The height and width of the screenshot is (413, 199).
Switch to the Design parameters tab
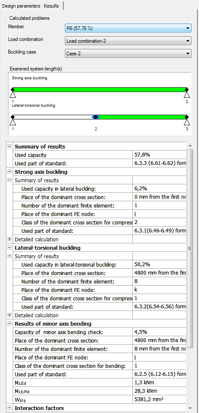pos(21,6)
